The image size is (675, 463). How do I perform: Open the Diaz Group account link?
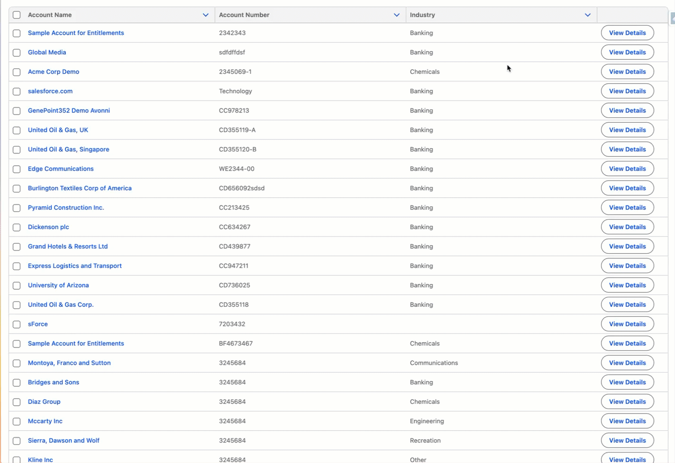pos(44,402)
